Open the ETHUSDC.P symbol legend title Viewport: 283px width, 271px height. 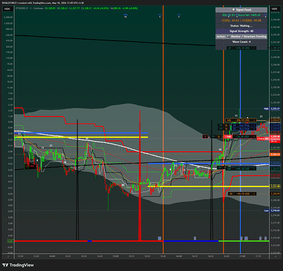[x=29, y=8]
